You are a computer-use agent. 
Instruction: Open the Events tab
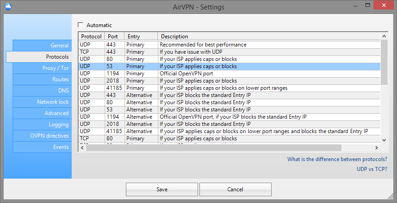pos(42,147)
